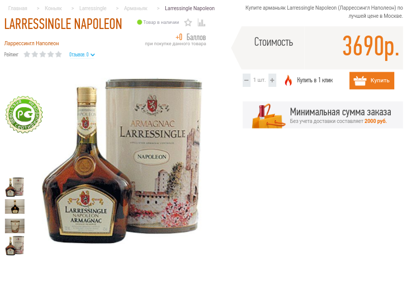Navigate to the Арманьяк breadcrumb

135,8
